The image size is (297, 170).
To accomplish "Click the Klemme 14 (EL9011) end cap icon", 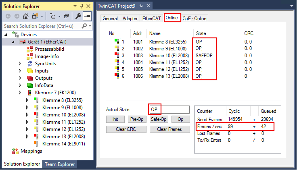I will (36, 144).
